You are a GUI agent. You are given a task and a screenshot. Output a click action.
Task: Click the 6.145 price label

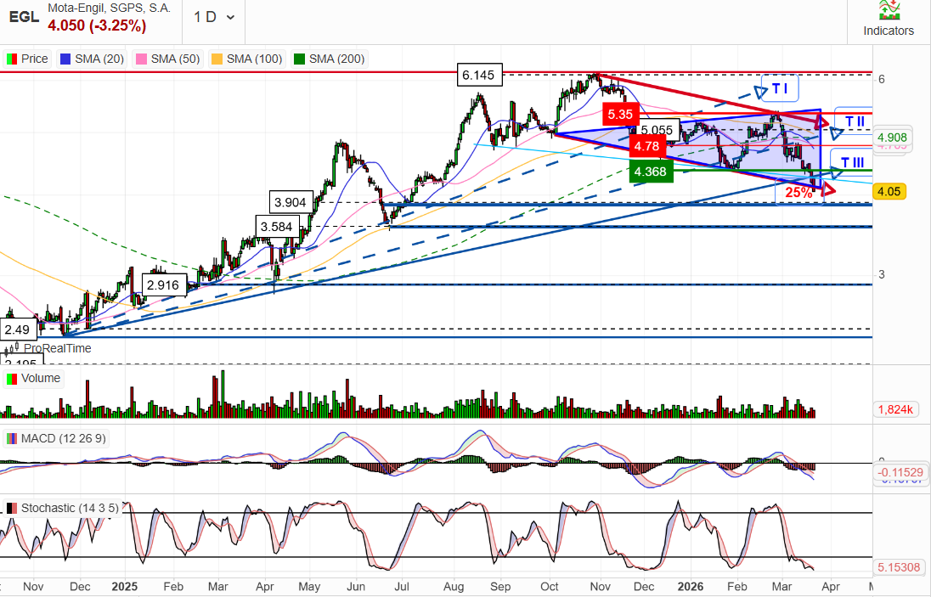[478, 75]
